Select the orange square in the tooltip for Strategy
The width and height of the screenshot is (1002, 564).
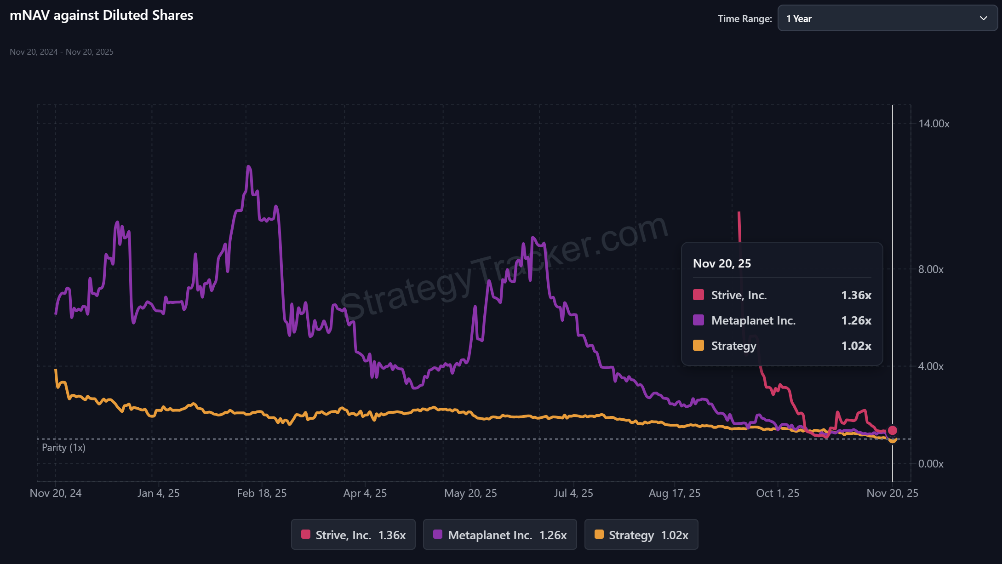[x=698, y=346]
